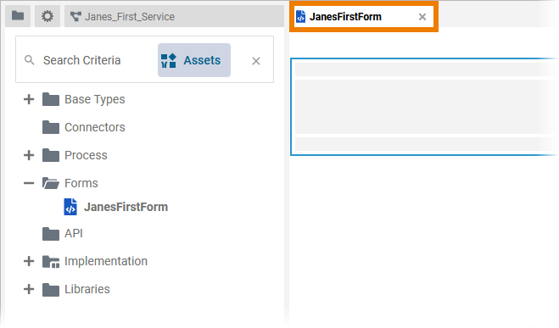Expand the Libraries folder
The width and height of the screenshot is (559, 328).
(x=29, y=289)
